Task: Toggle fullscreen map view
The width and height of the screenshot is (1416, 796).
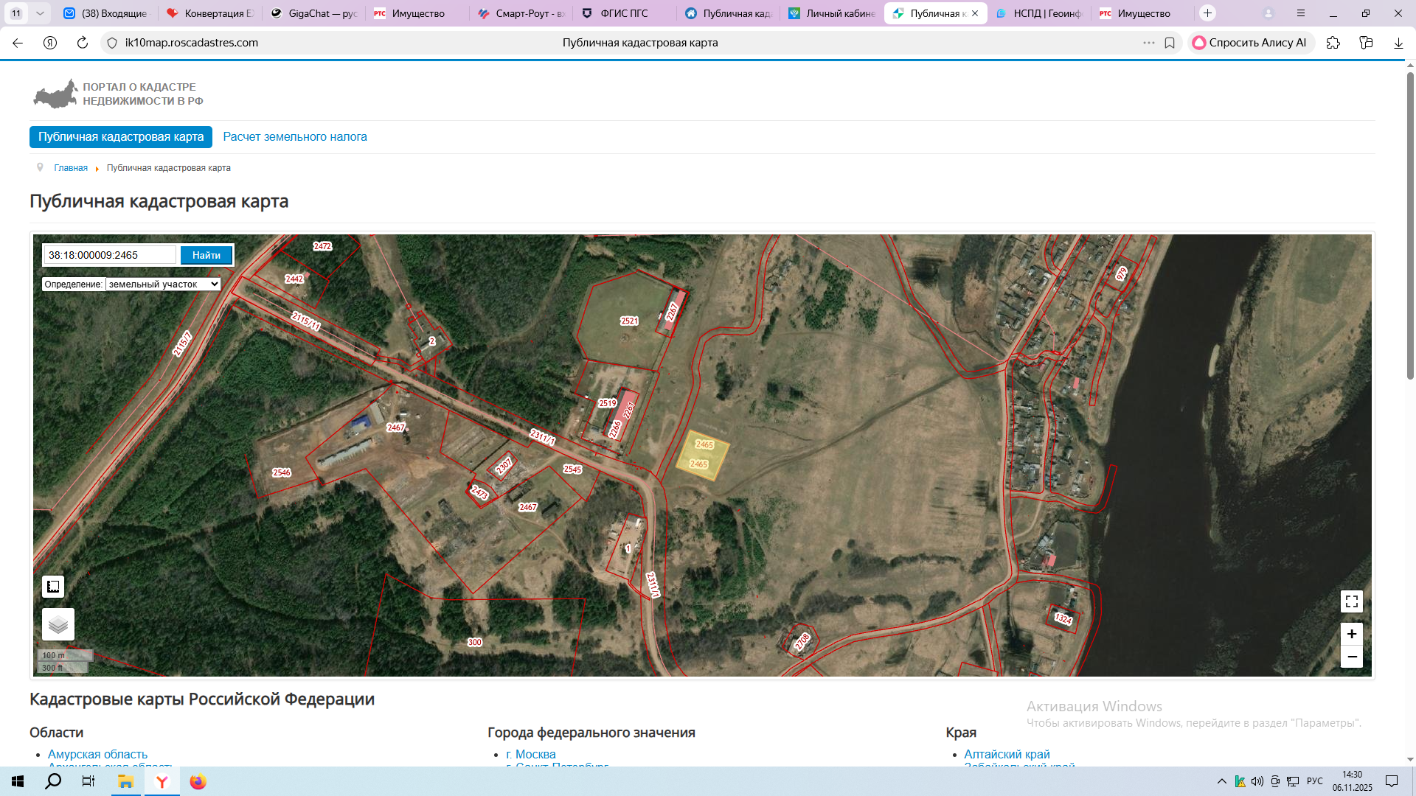Action: 1351,601
